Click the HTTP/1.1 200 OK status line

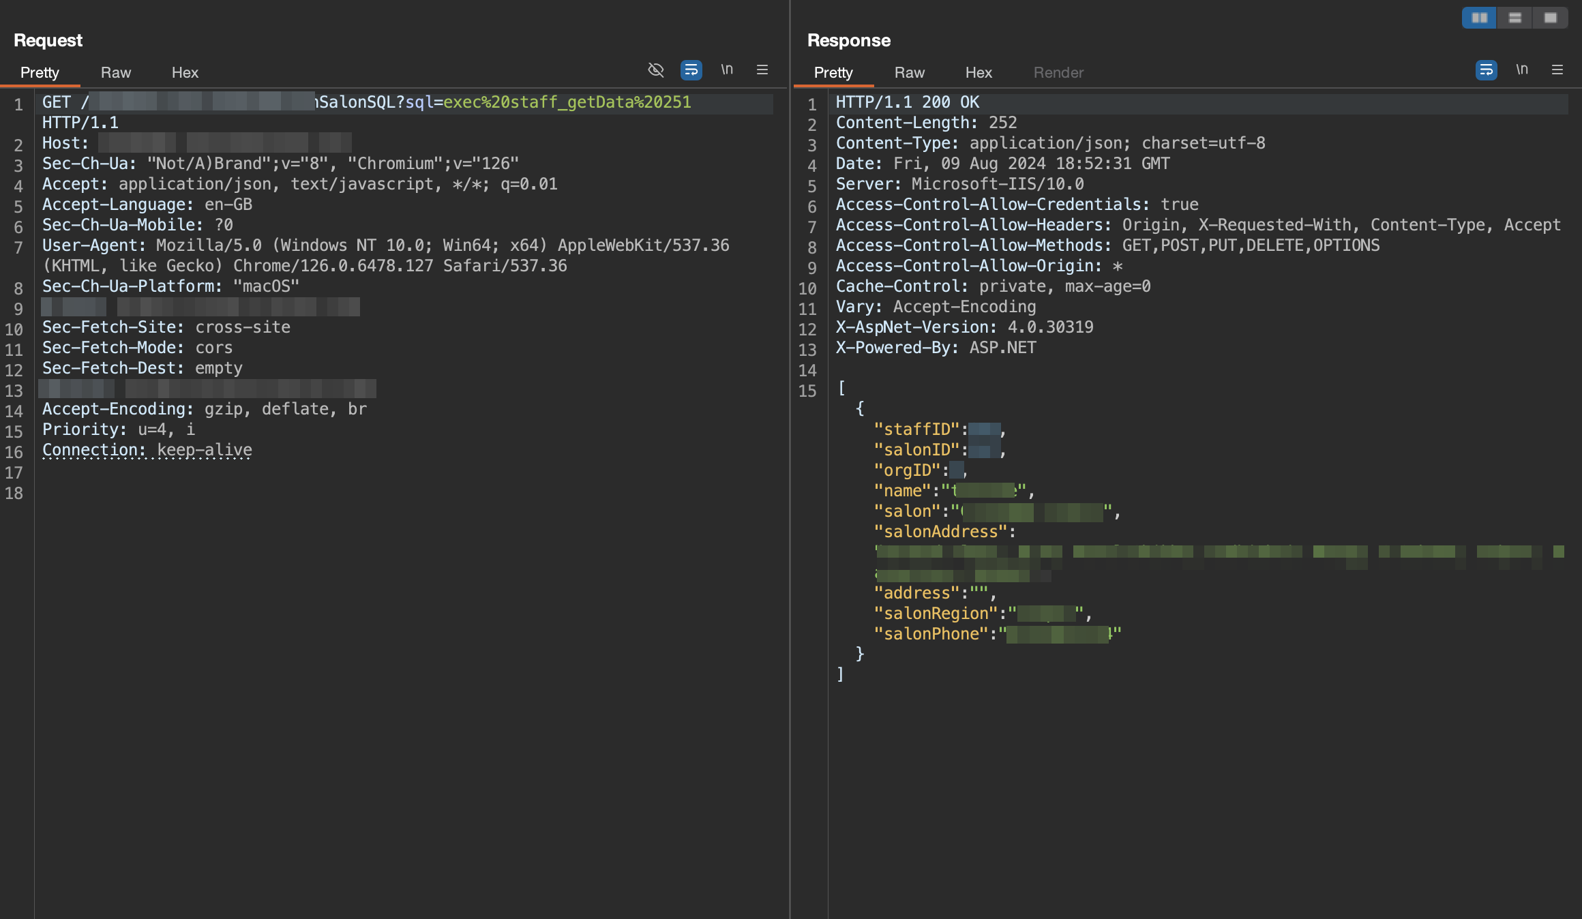[x=908, y=102]
